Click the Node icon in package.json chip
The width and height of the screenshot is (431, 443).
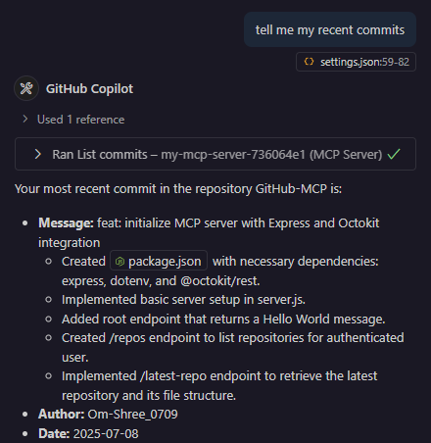pos(120,262)
